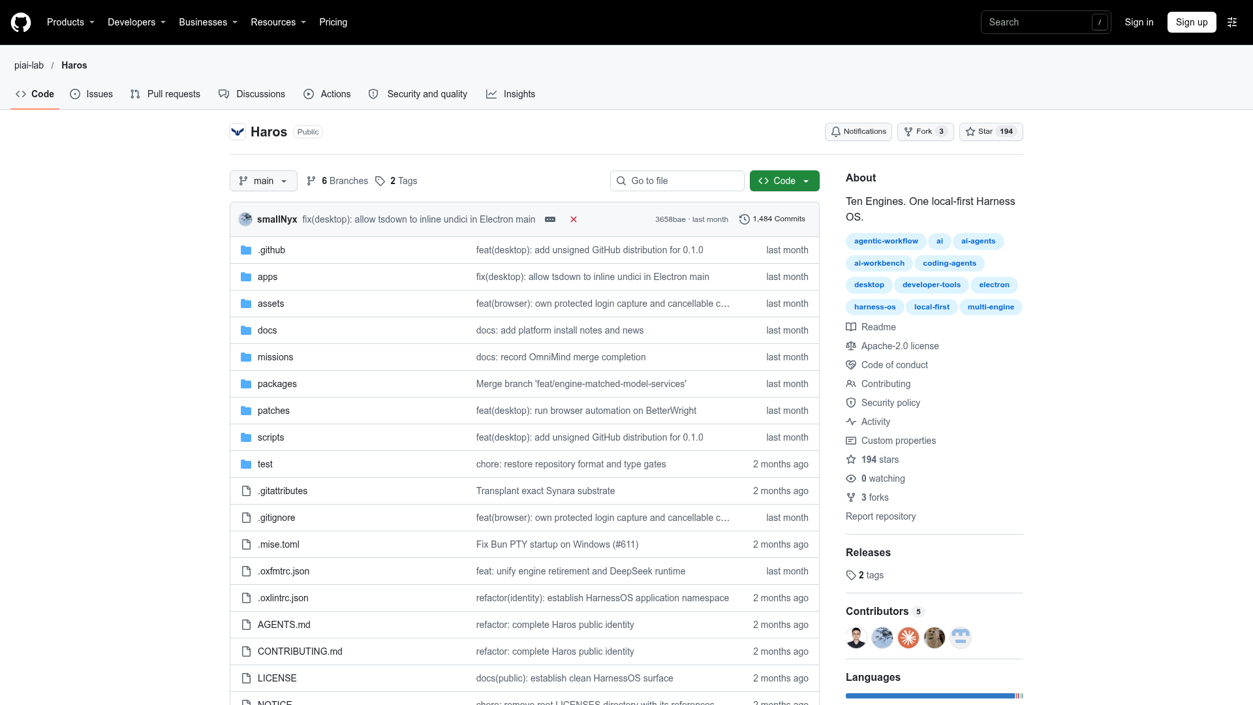This screenshot has height=705, width=1253.
Task: Open the appearance settings icon beside Sign up
Action: tap(1232, 22)
